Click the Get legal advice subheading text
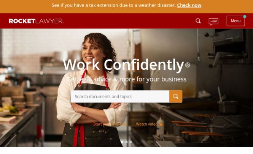Viewport: 253px width, 154px height. click(126, 79)
